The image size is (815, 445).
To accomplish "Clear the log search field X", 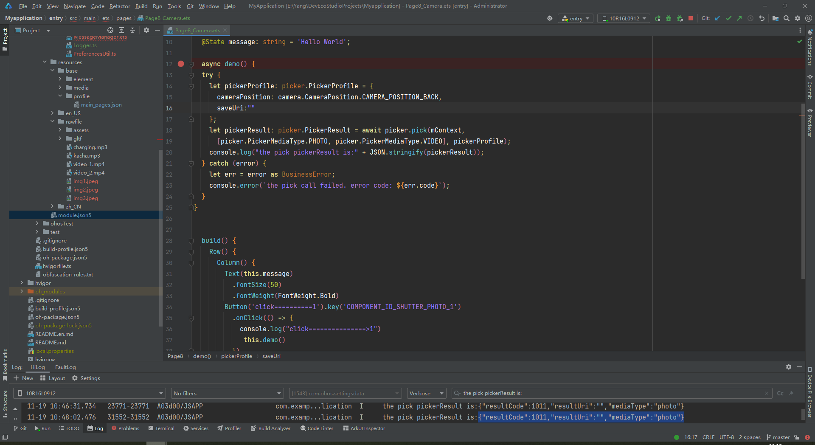I will click(x=767, y=393).
